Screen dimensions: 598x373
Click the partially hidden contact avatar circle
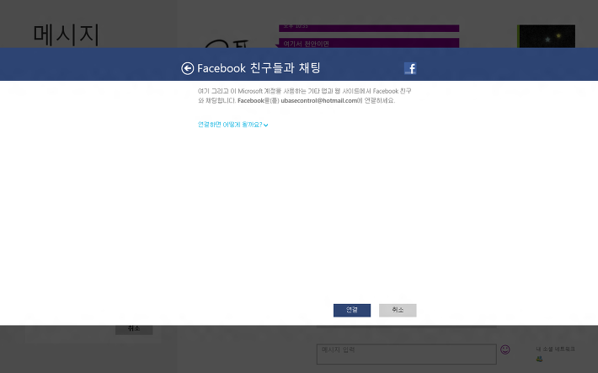217,44
